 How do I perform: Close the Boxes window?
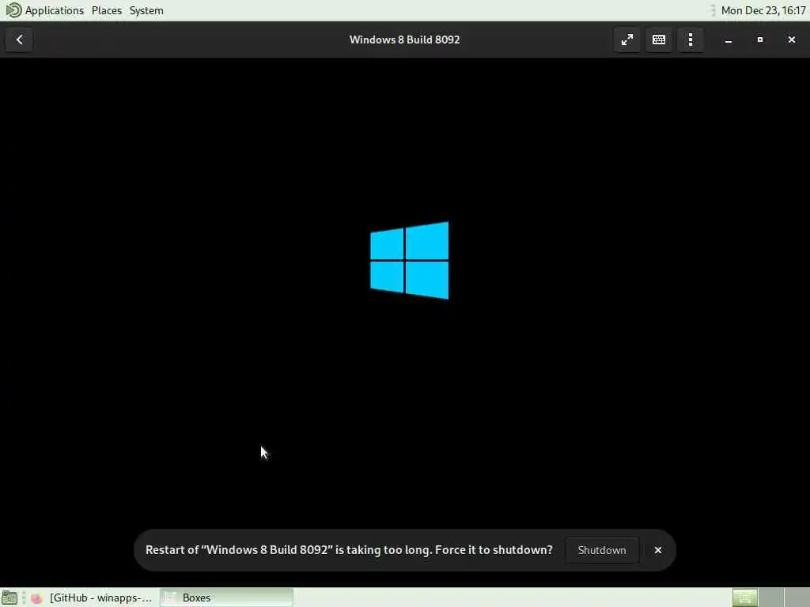click(x=791, y=40)
